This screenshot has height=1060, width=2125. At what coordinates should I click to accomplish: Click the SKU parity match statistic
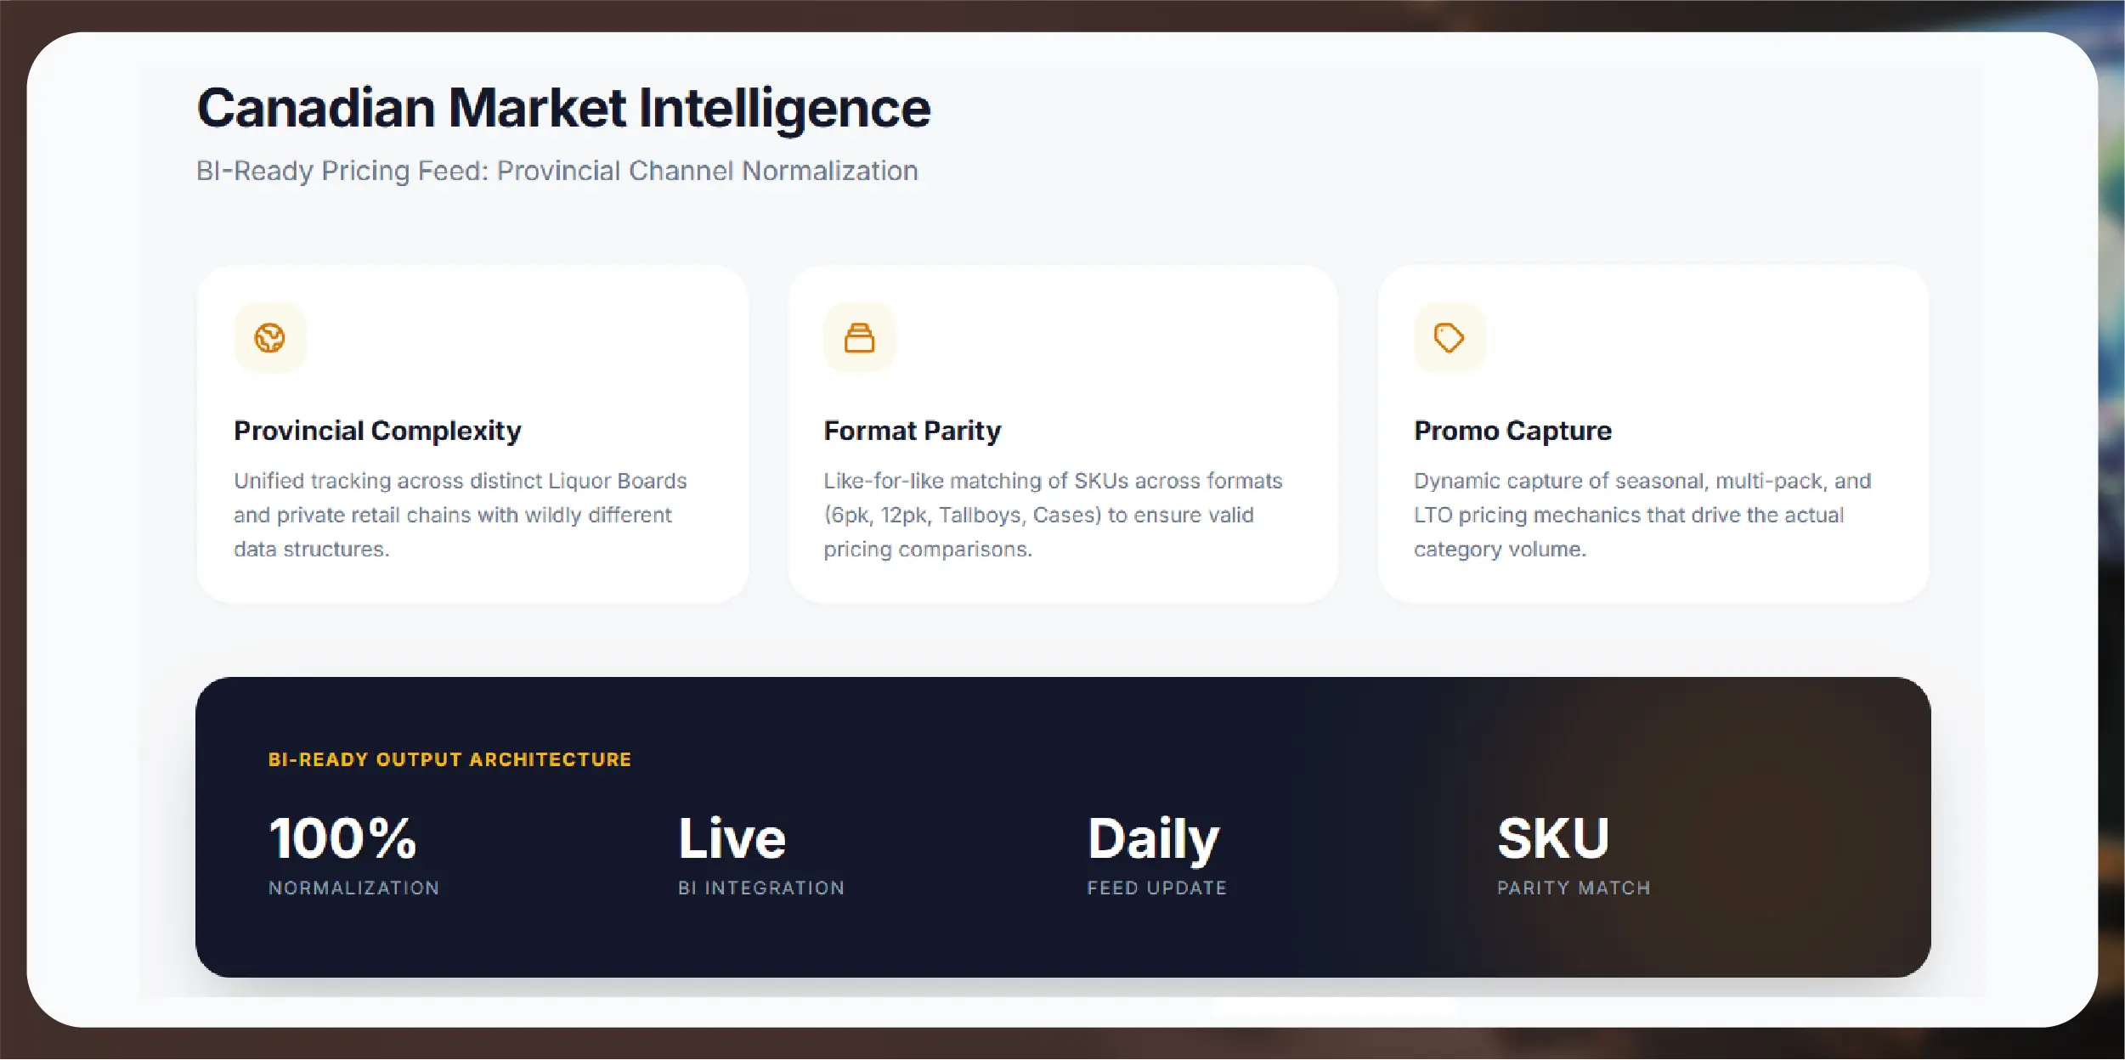point(1574,854)
